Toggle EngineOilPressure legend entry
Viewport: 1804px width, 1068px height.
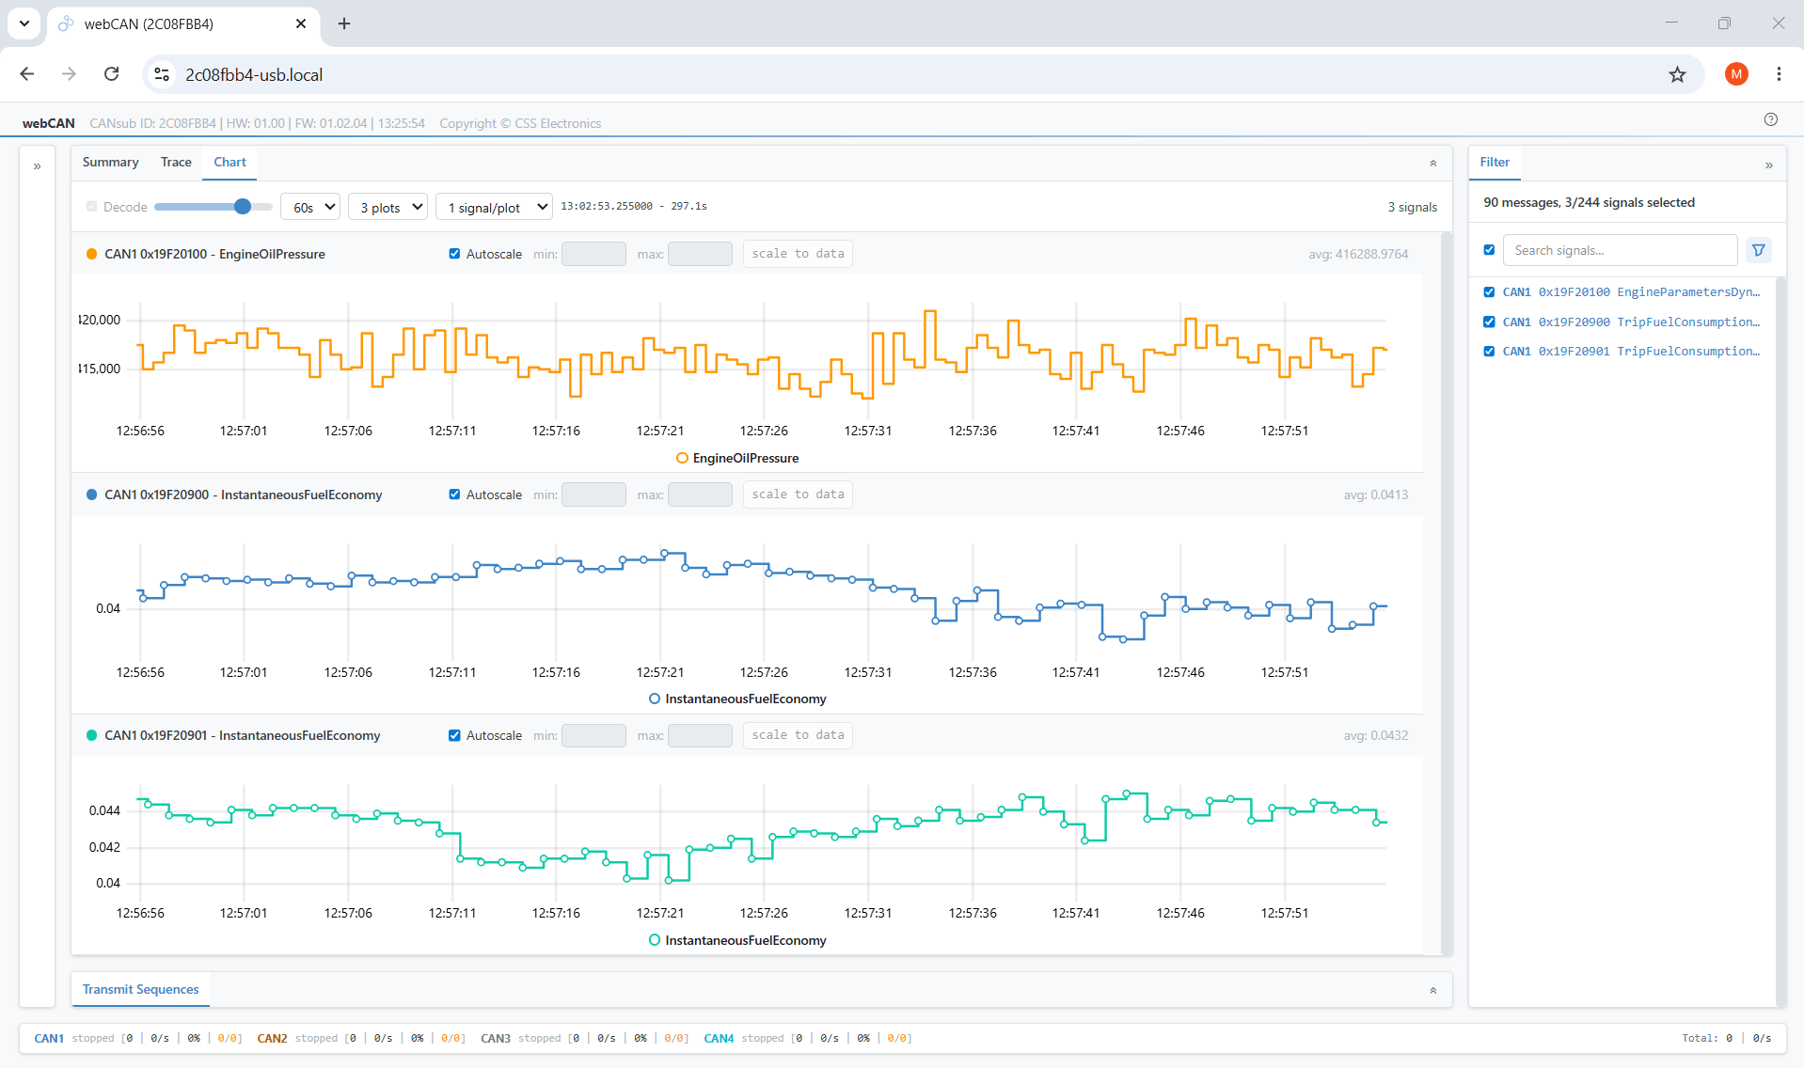[x=737, y=458]
